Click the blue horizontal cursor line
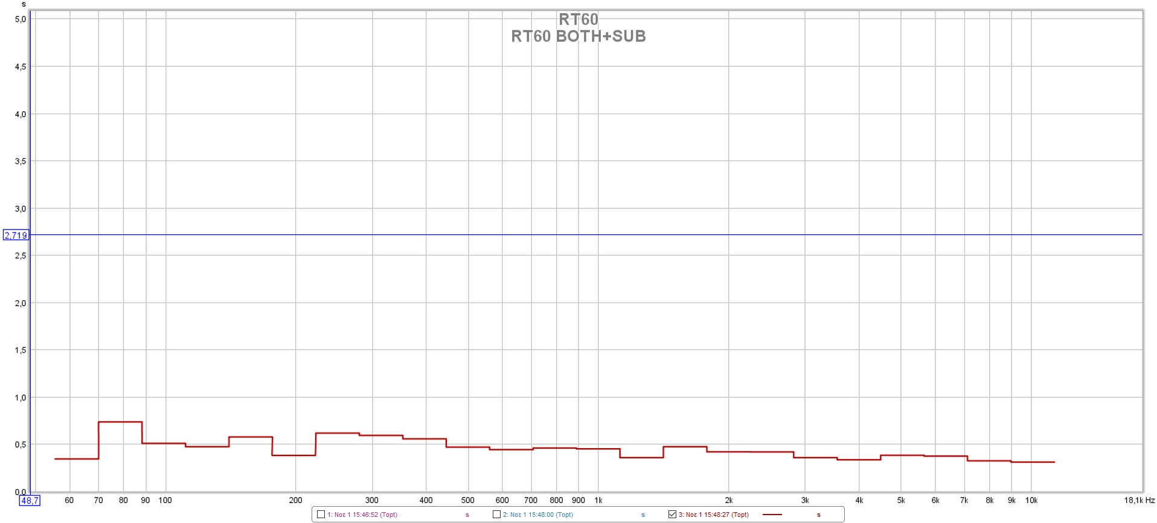The height and width of the screenshot is (523, 1157). 586,234
